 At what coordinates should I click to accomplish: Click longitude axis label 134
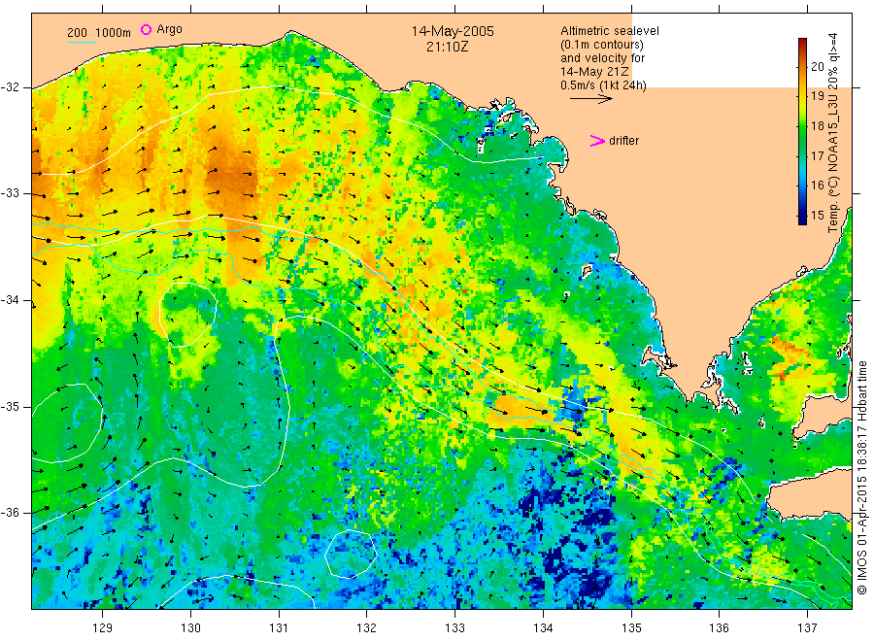pos(543,628)
